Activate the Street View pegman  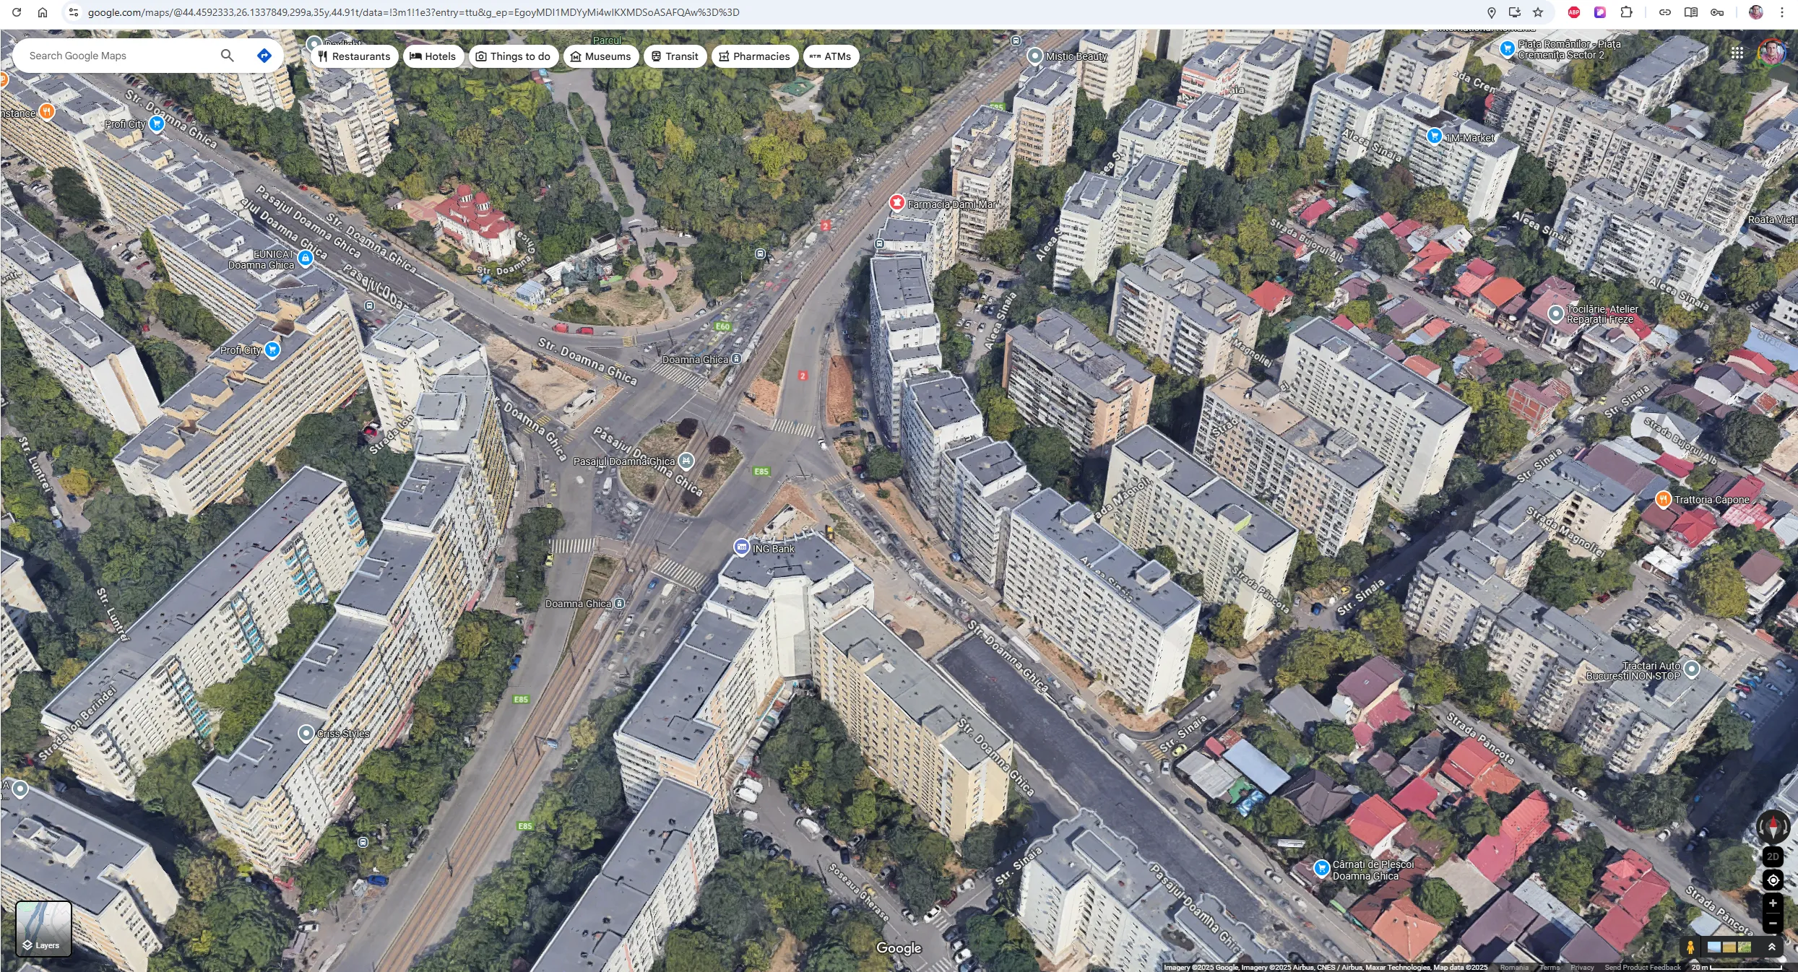click(x=1690, y=947)
